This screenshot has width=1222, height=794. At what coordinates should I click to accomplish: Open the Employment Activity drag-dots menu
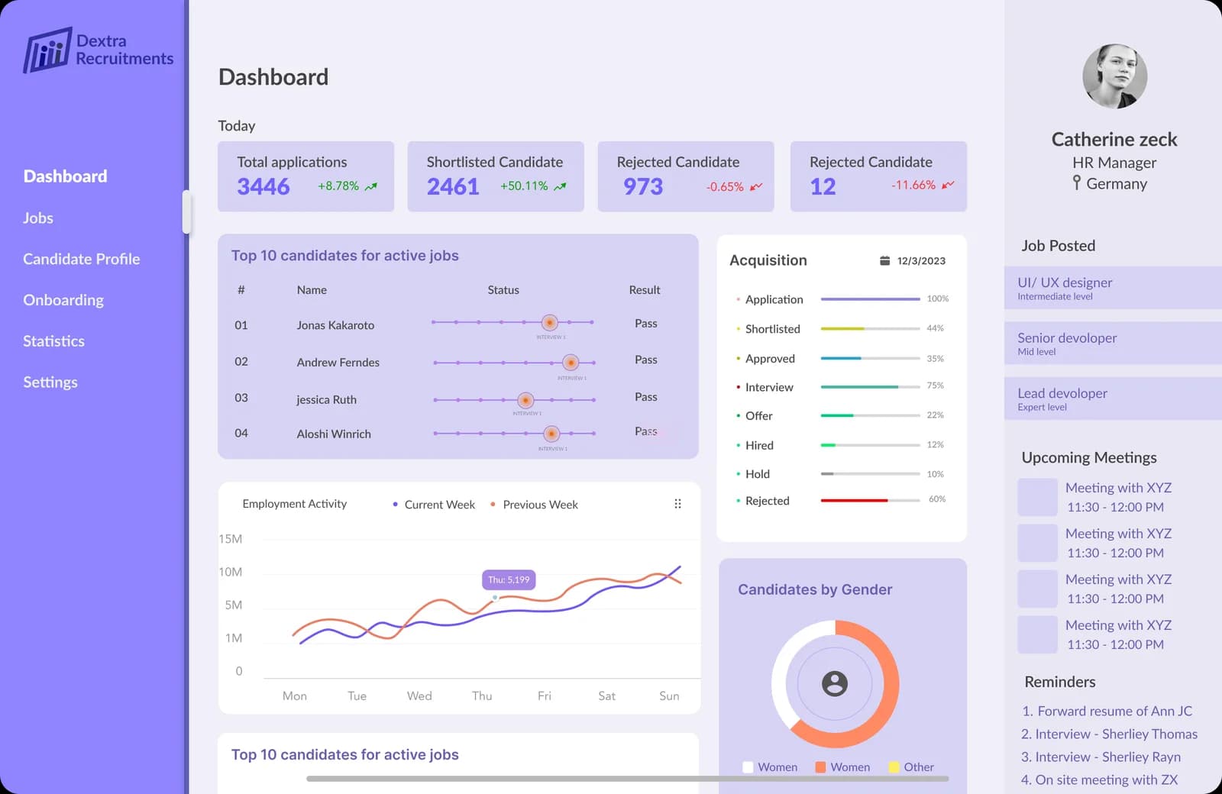(x=677, y=504)
